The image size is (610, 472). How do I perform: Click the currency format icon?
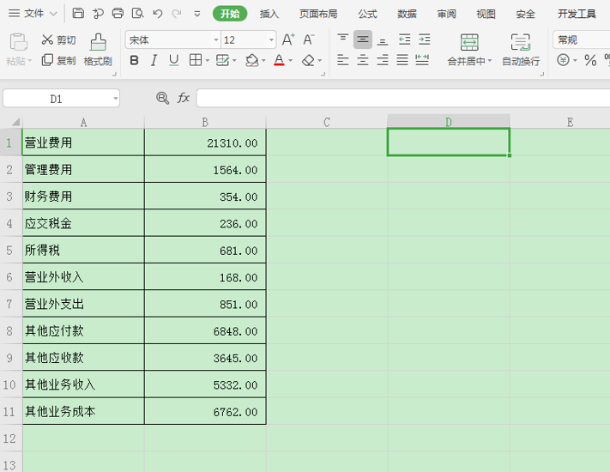[563, 60]
